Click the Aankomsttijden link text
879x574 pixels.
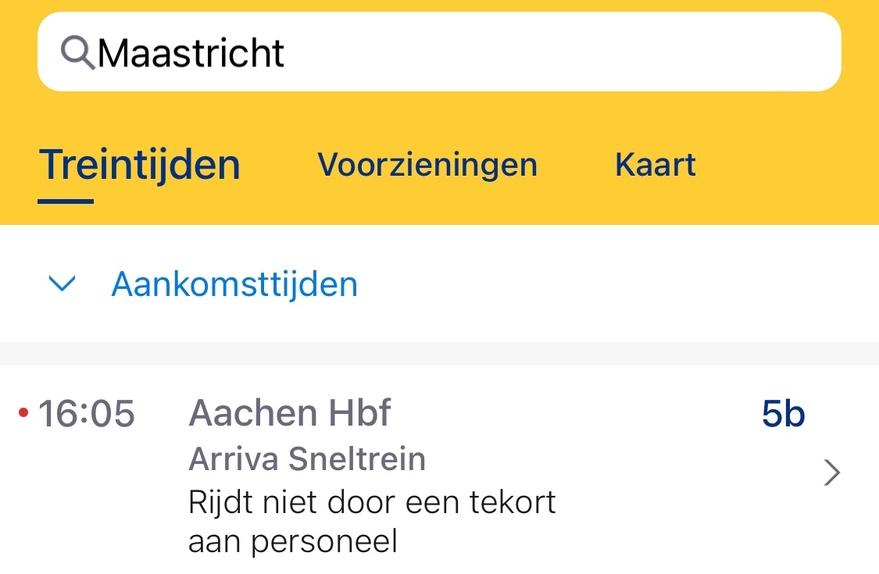(234, 284)
